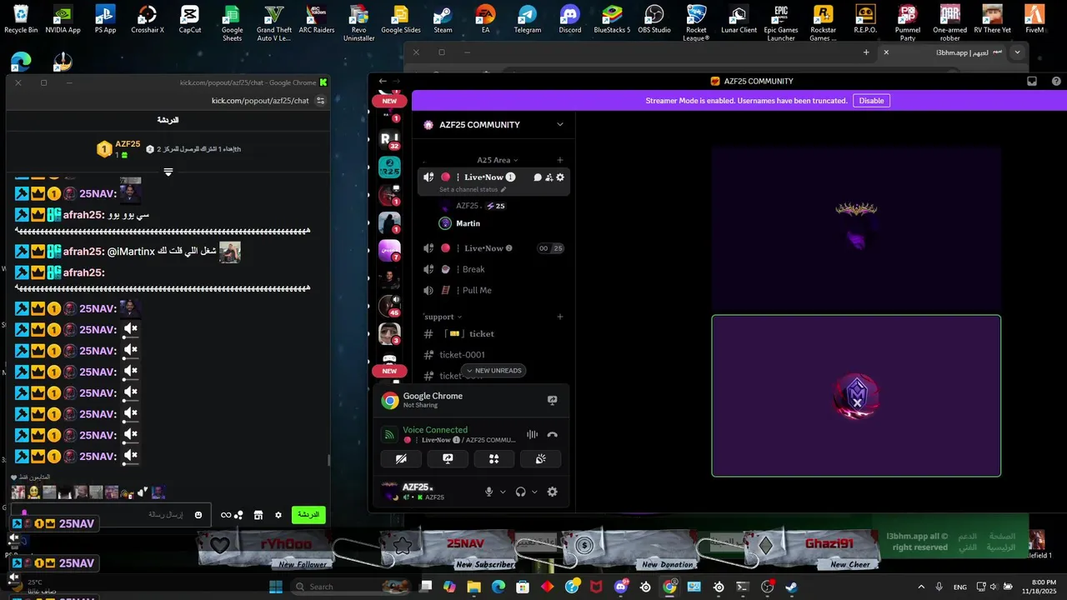
Task: Join the Break voice channel
Action: [x=493, y=269]
